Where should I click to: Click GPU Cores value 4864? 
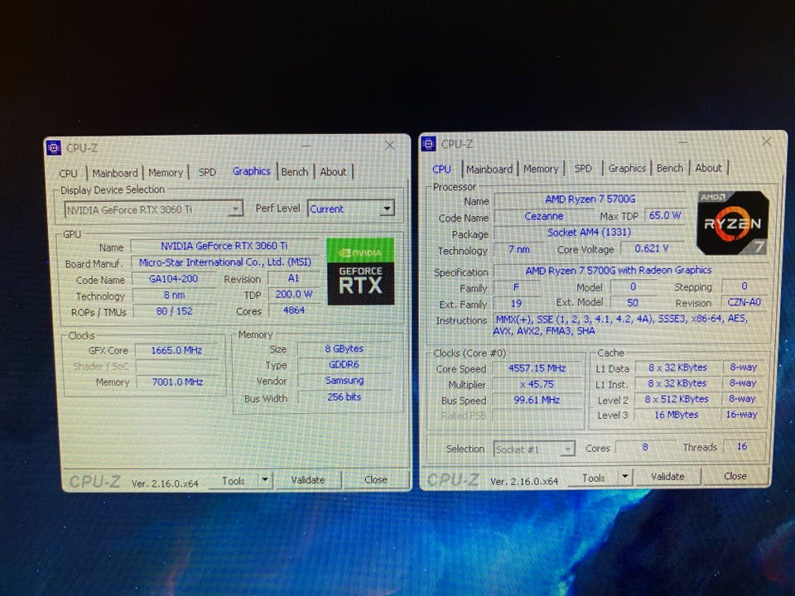point(294,310)
